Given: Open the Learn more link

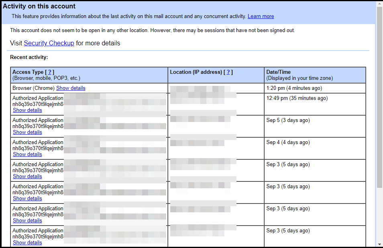Looking at the screenshot, I should click(261, 16).
